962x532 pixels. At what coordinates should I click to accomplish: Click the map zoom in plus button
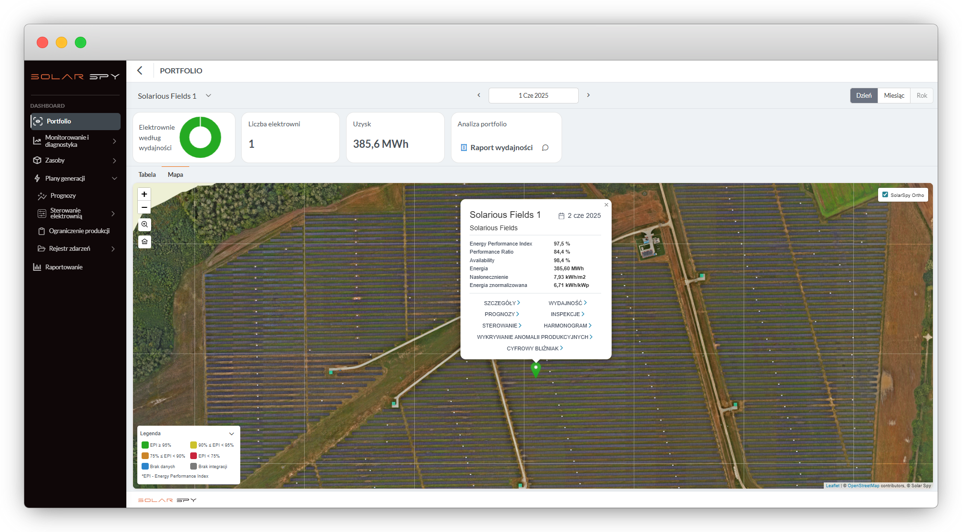144,194
